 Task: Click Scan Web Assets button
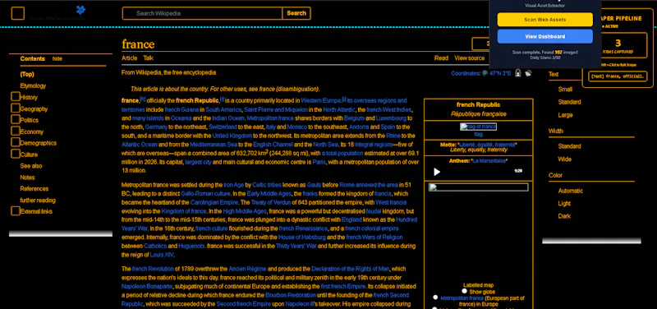(544, 20)
